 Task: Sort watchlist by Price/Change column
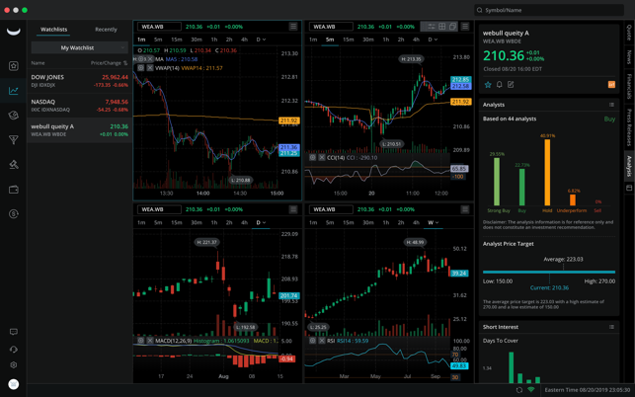(x=109, y=63)
